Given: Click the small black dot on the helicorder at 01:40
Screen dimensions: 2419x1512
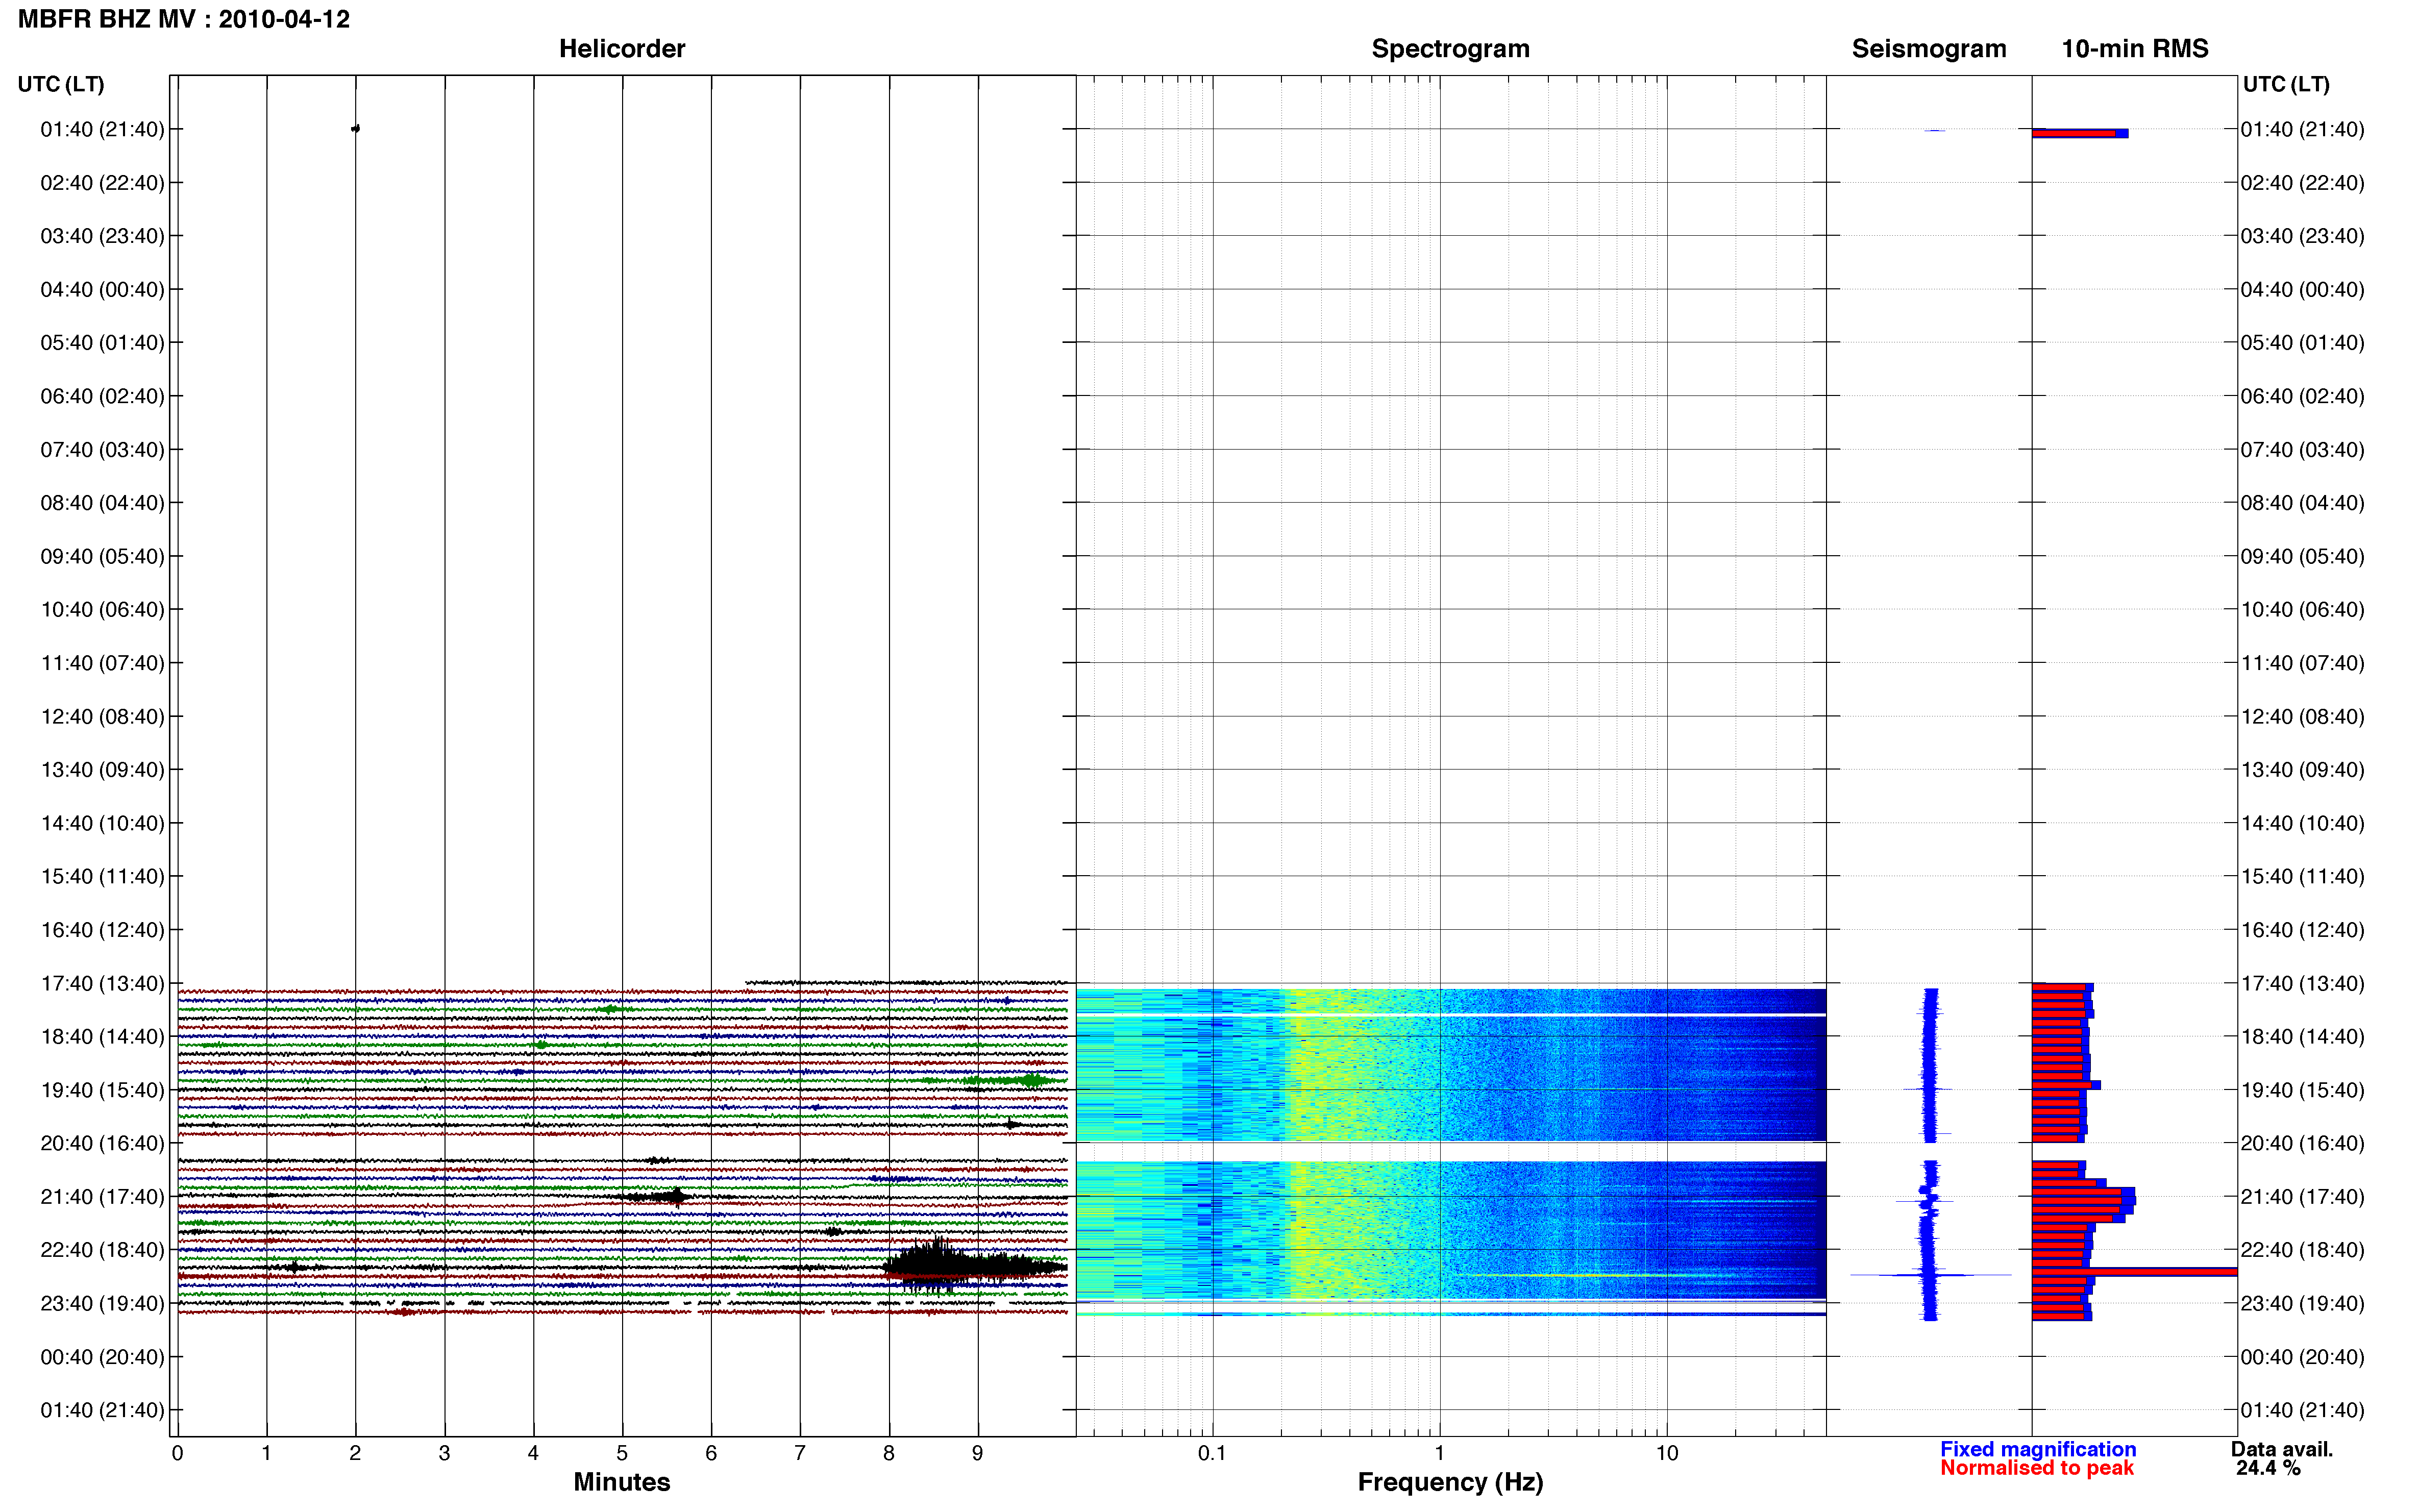Looking at the screenshot, I should click(x=356, y=128).
